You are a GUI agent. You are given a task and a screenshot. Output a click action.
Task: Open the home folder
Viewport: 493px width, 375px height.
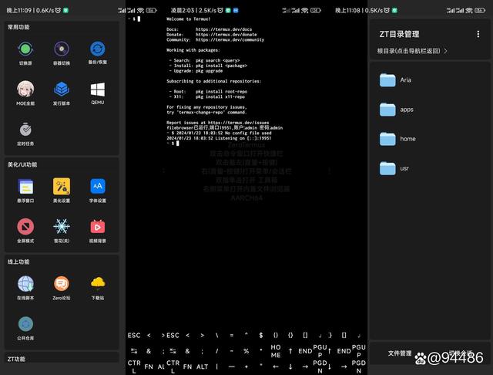pyautogui.click(x=399, y=139)
